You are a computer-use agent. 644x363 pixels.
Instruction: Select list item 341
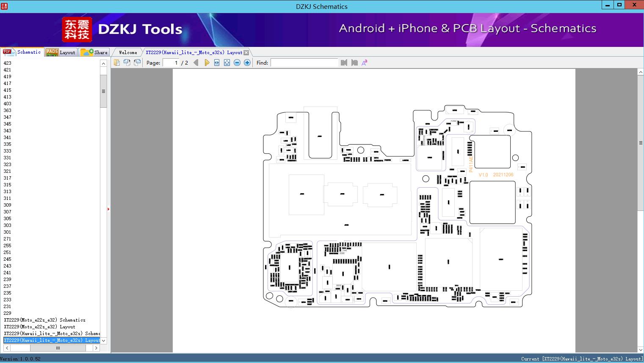tap(8, 137)
